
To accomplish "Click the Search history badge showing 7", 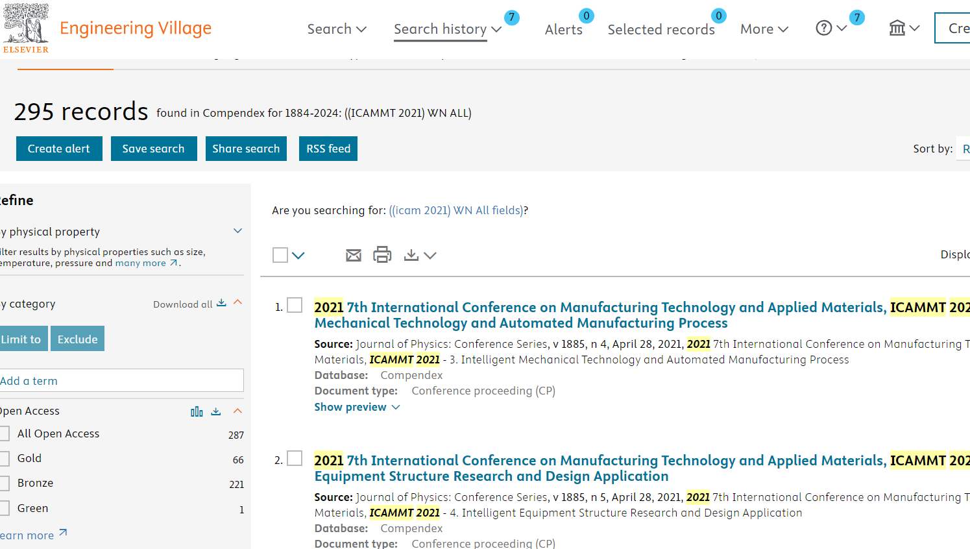I will [x=511, y=18].
